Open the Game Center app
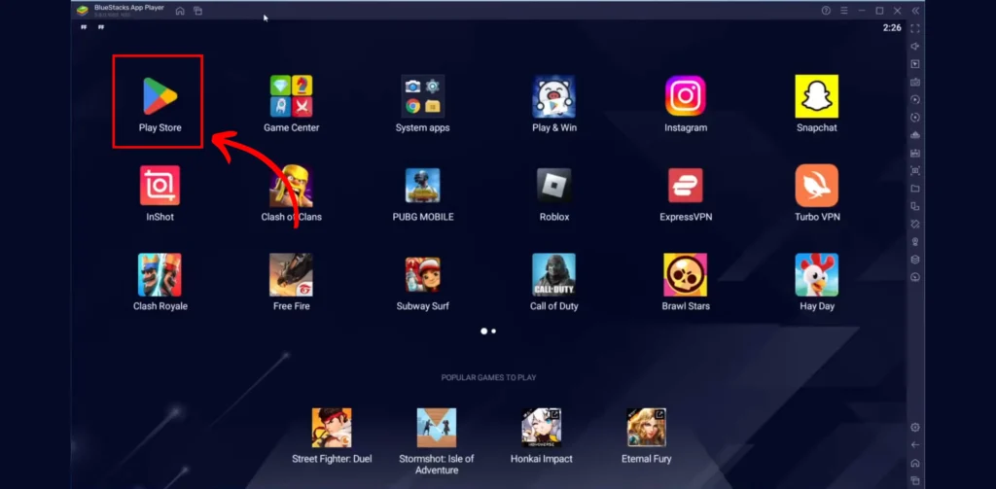Viewport: 996px width, 489px height. [x=291, y=96]
